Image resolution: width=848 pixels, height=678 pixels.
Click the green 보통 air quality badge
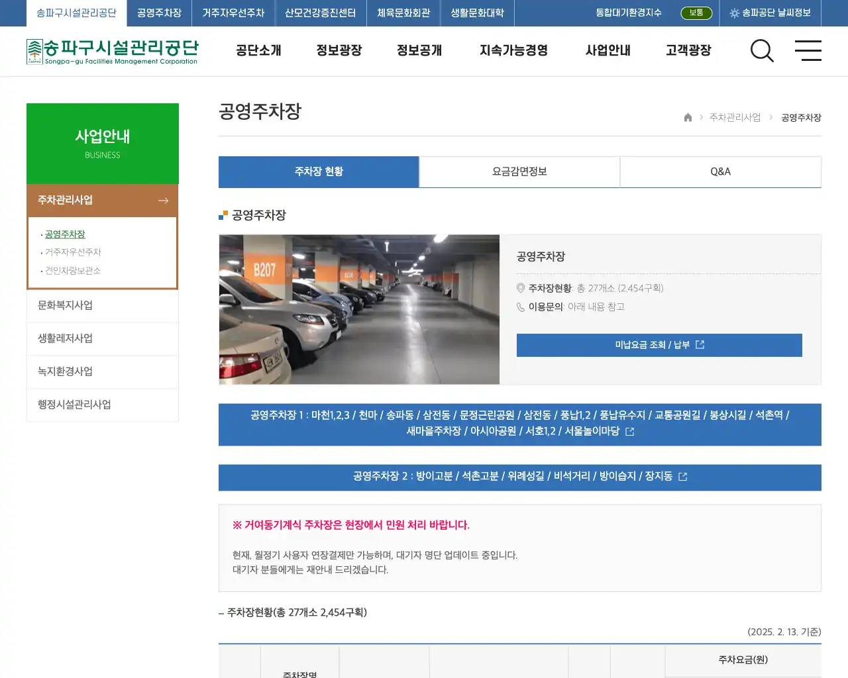[696, 13]
